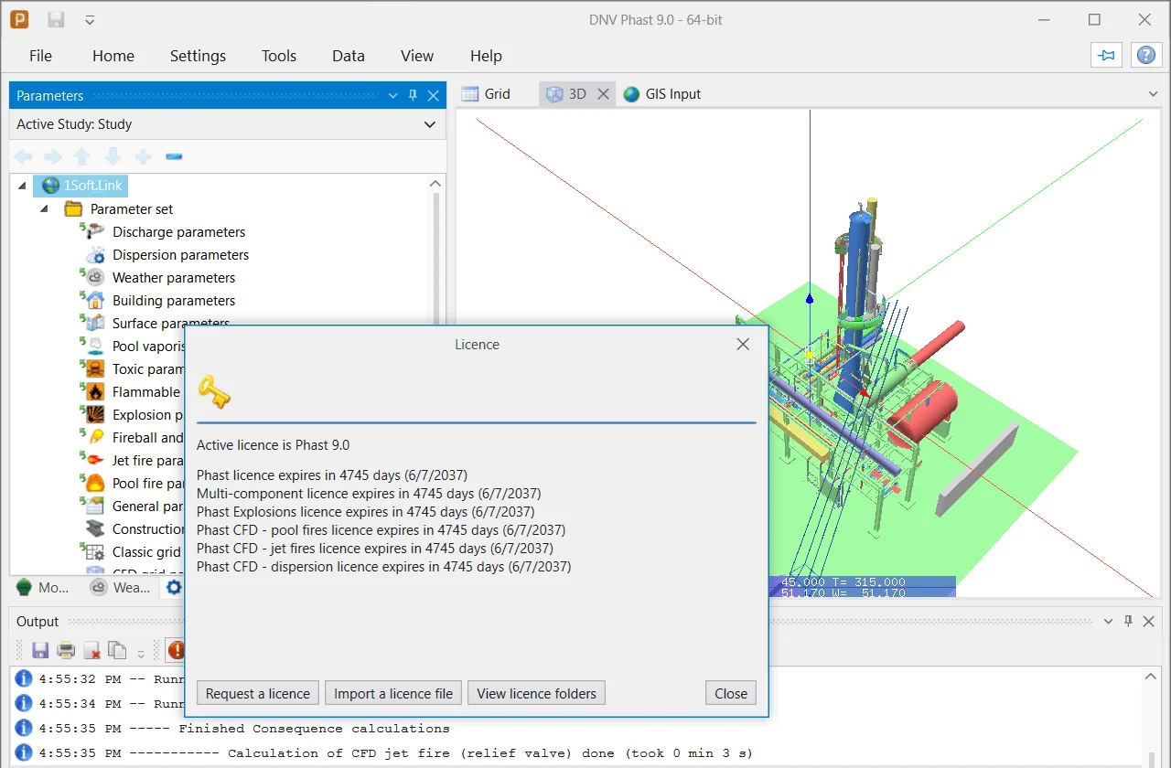Click the Weather parameters icon in tree
Image resolution: width=1171 pixels, height=768 pixels.
pos(95,277)
